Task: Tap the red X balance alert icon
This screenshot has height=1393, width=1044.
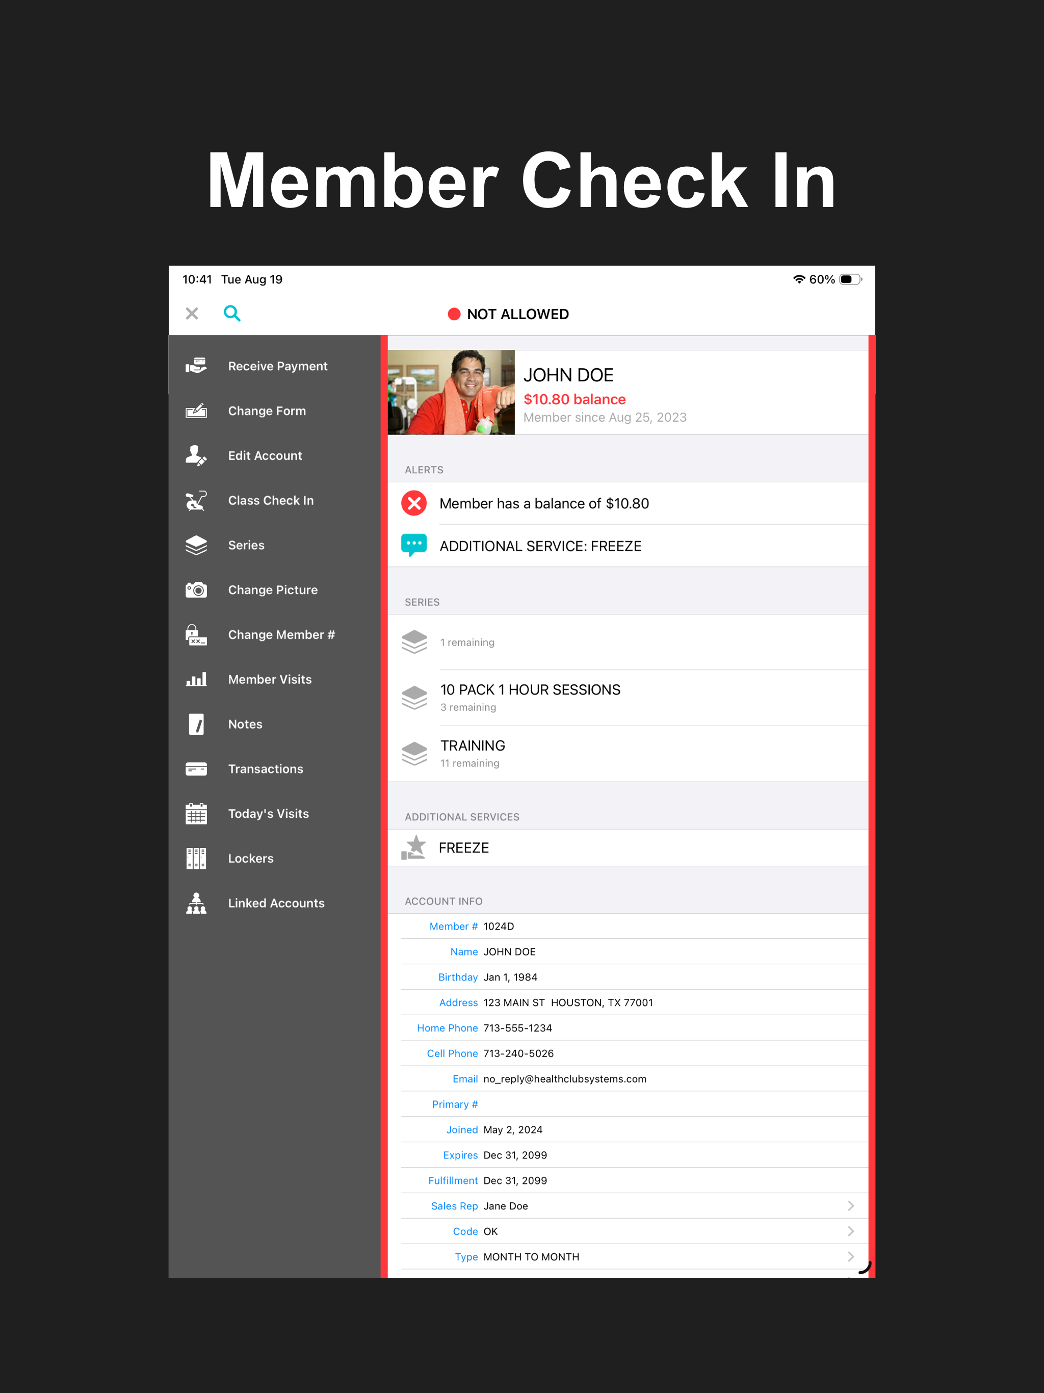Action: pos(414,503)
